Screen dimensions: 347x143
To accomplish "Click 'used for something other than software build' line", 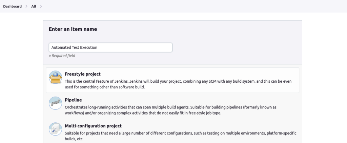I will tap(104, 87).
